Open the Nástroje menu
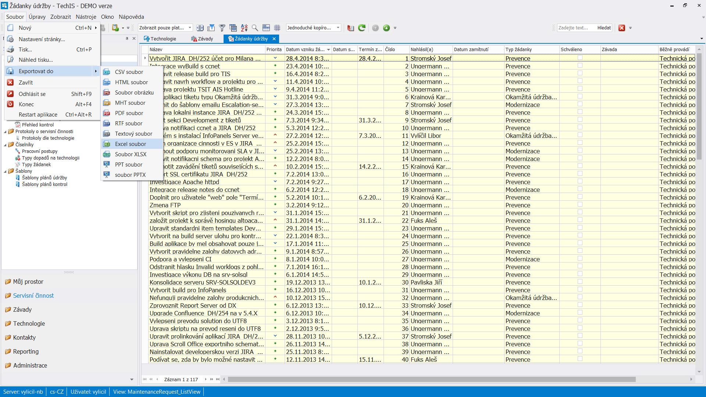Screen dimensions: 706x397 (86, 17)
